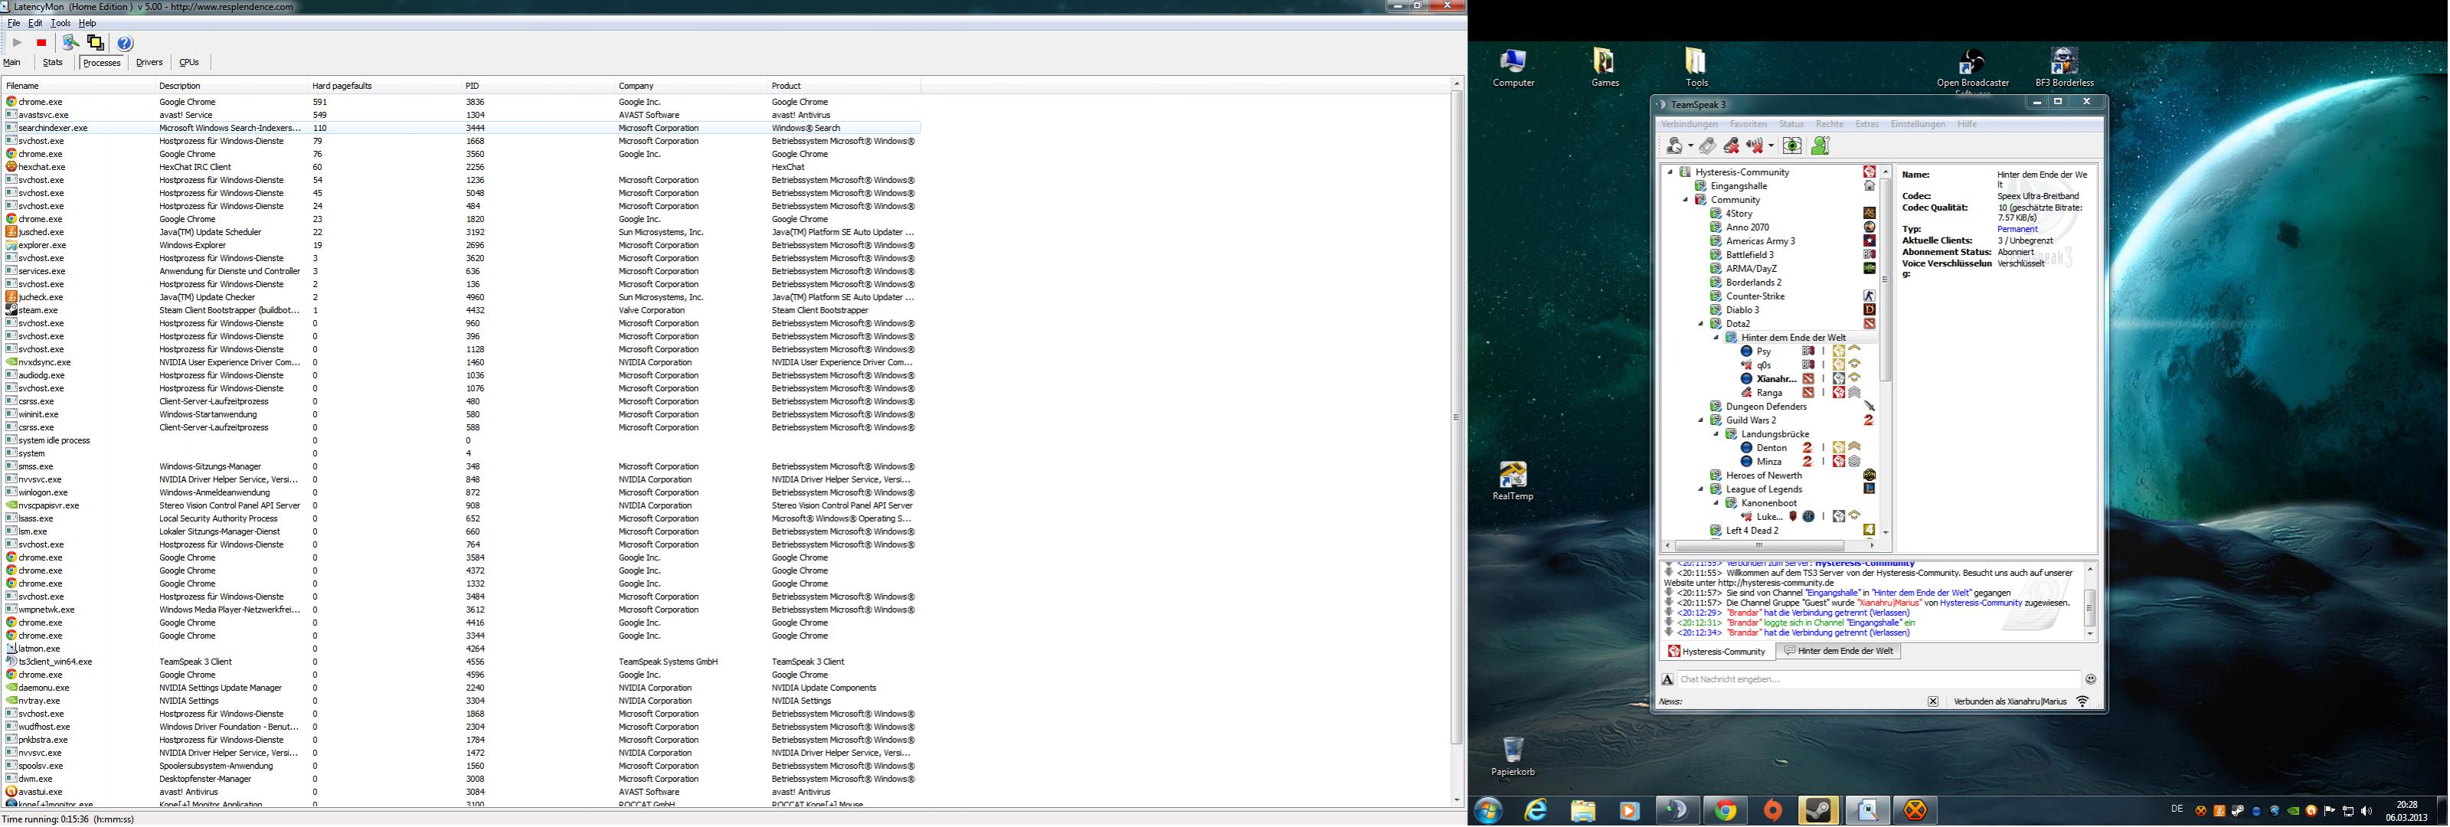Select the hexchat.exe process row
Image resolution: width=2450 pixels, height=827 pixels.
[x=461, y=166]
